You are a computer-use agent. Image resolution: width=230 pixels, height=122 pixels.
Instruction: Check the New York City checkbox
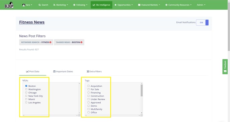pos(26,96)
